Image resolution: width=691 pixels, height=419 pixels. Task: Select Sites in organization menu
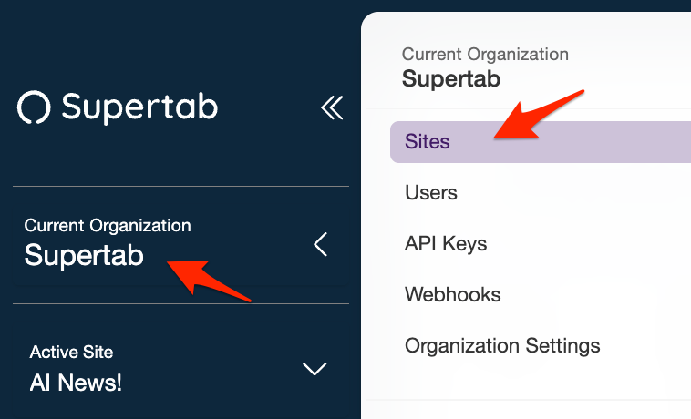pyautogui.click(x=541, y=142)
